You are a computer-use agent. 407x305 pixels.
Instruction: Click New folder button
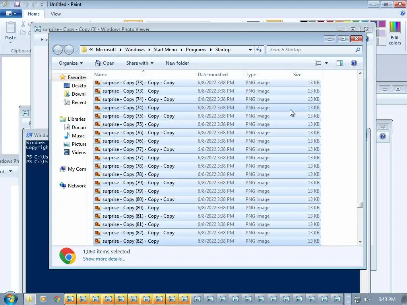pyautogui.click(x=177, y=63)
